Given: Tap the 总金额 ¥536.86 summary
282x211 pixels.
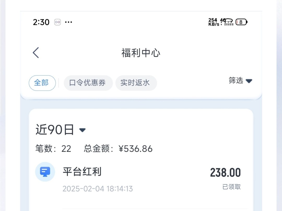Looking at the screenshot, I should coord(118,149).
